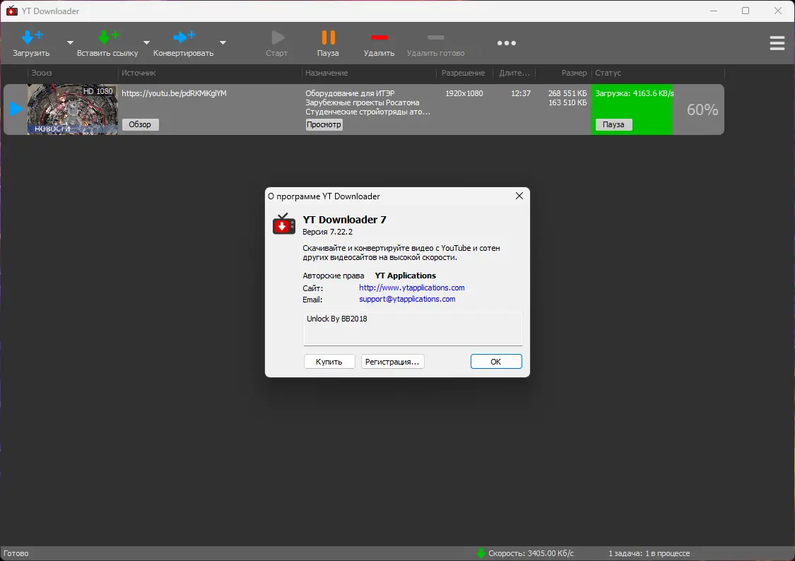Sort by the Назначение column header
This screenshot has height=561, width=795.
tap(326, 73)
